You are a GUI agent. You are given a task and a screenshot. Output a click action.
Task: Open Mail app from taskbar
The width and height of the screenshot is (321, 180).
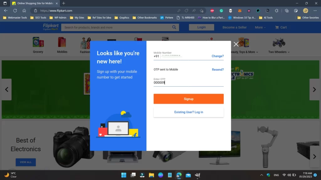point(188,175)
